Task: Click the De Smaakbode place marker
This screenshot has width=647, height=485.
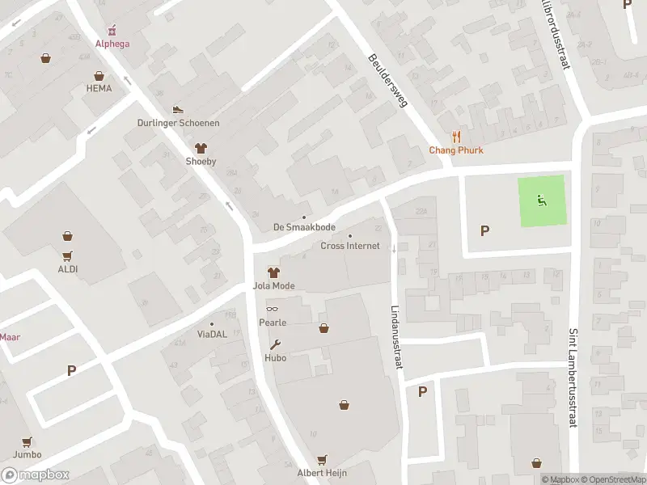Action: 304,217
